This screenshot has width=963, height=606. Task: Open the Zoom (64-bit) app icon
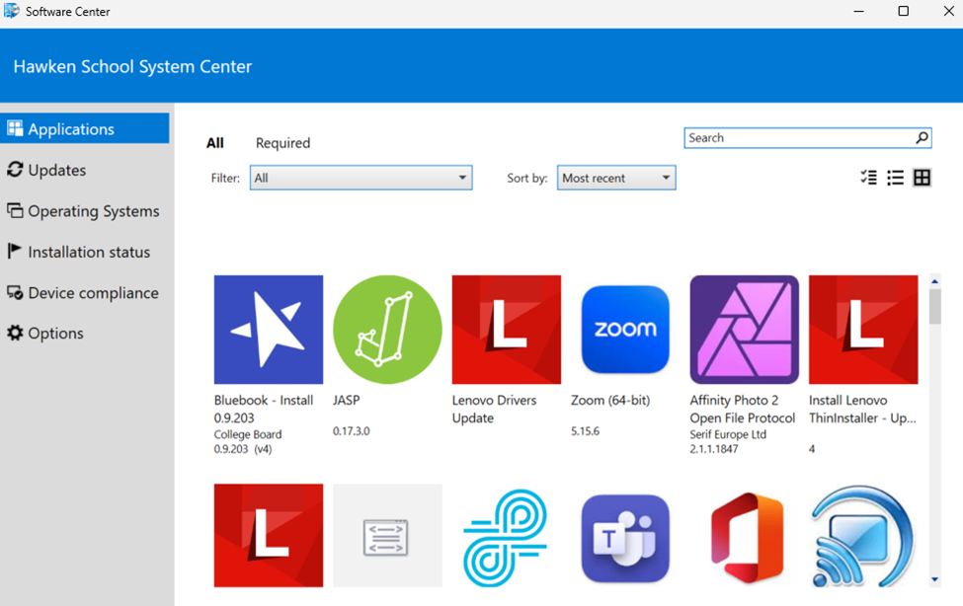coord(624,330)
